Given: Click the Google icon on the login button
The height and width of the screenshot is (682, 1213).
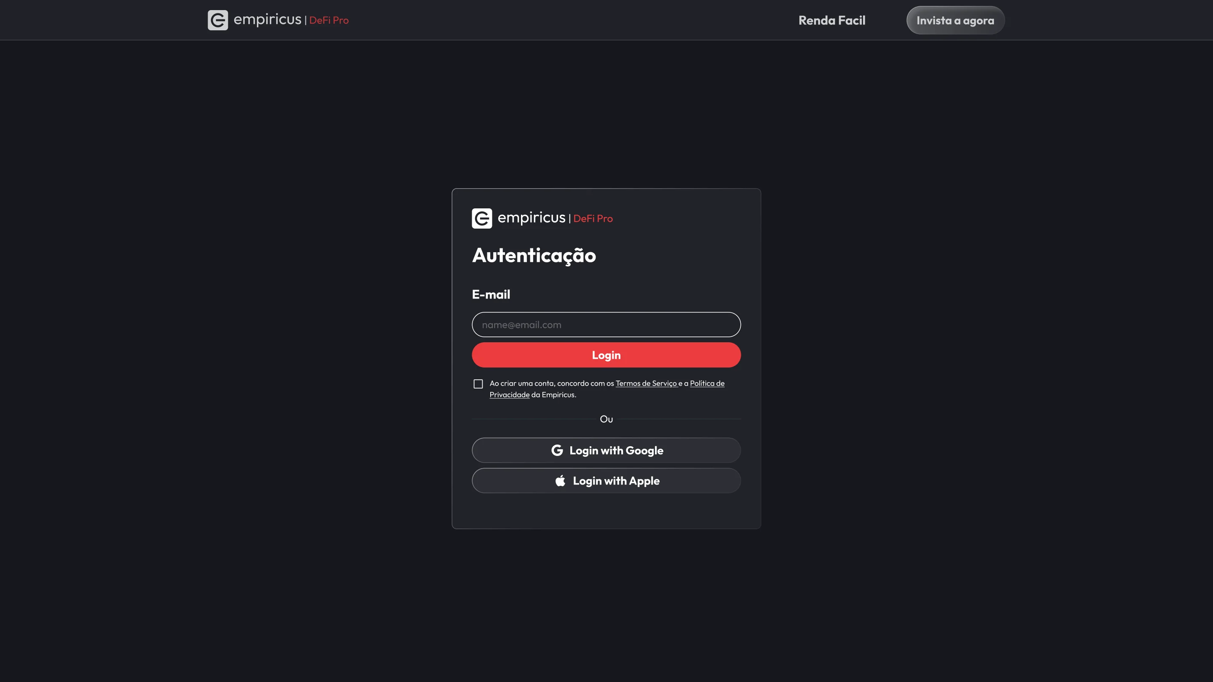Looking at the screenshot, I should point(557,450).
